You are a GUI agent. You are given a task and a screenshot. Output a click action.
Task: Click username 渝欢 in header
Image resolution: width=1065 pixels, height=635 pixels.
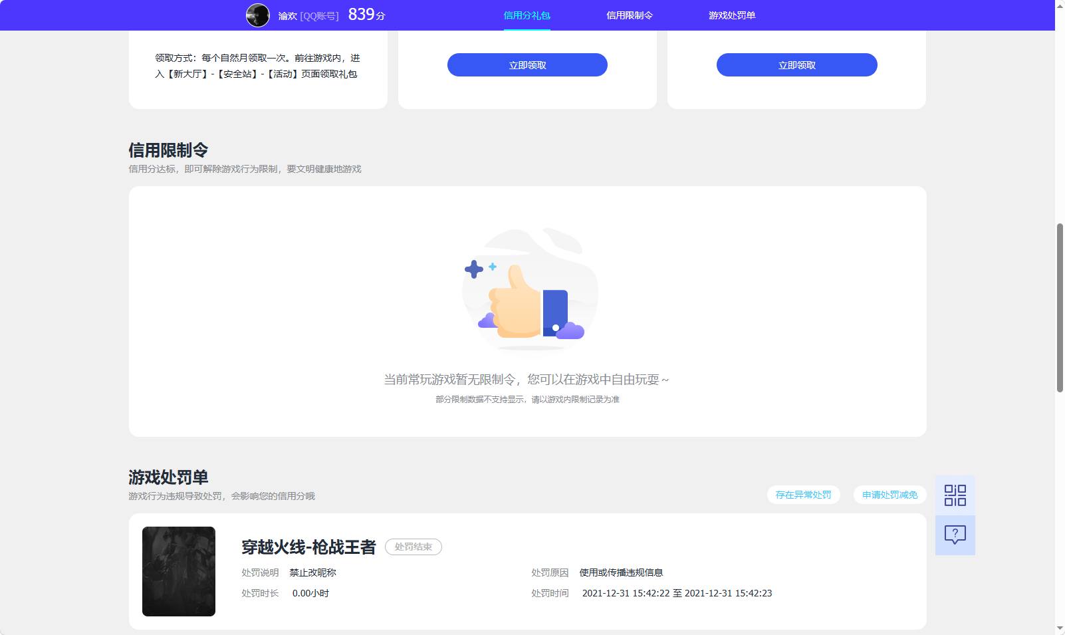[287, 16]
